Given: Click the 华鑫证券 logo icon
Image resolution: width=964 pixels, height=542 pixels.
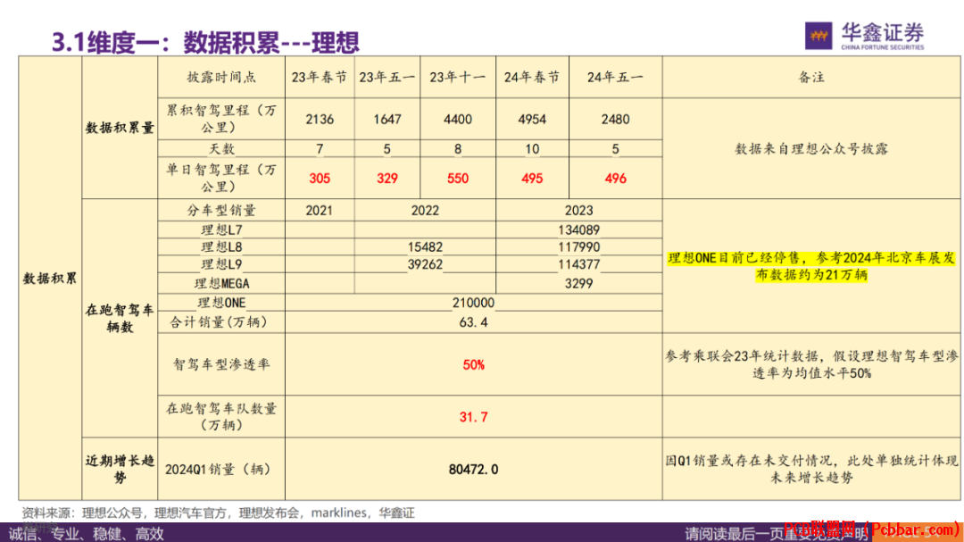Looking at the screenshot, I should (x=819, y=36).
